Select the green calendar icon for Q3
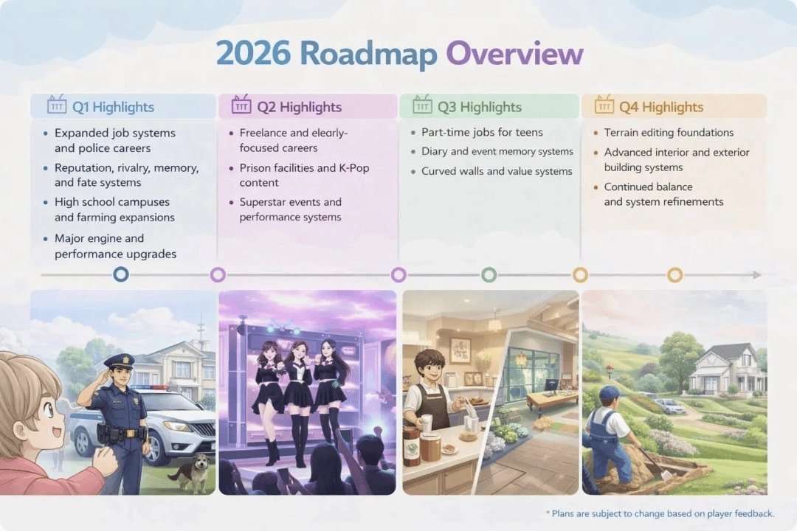 pyautogui.click(x=422, y=105)
